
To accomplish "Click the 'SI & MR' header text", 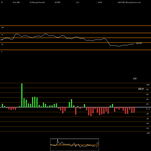I will point(16,2).
